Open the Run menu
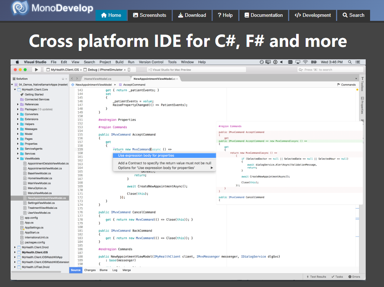 [x=131, y=62]
